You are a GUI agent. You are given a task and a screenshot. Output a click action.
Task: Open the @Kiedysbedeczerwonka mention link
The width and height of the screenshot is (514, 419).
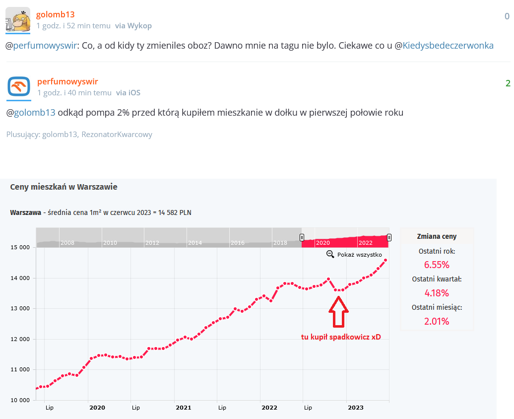click(448, 46)
